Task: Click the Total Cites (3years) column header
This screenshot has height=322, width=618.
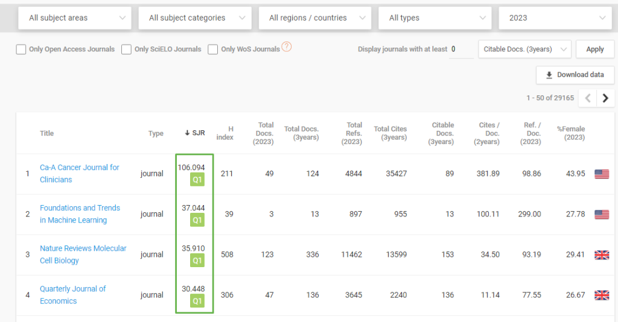Action: (x=390, y=133)
